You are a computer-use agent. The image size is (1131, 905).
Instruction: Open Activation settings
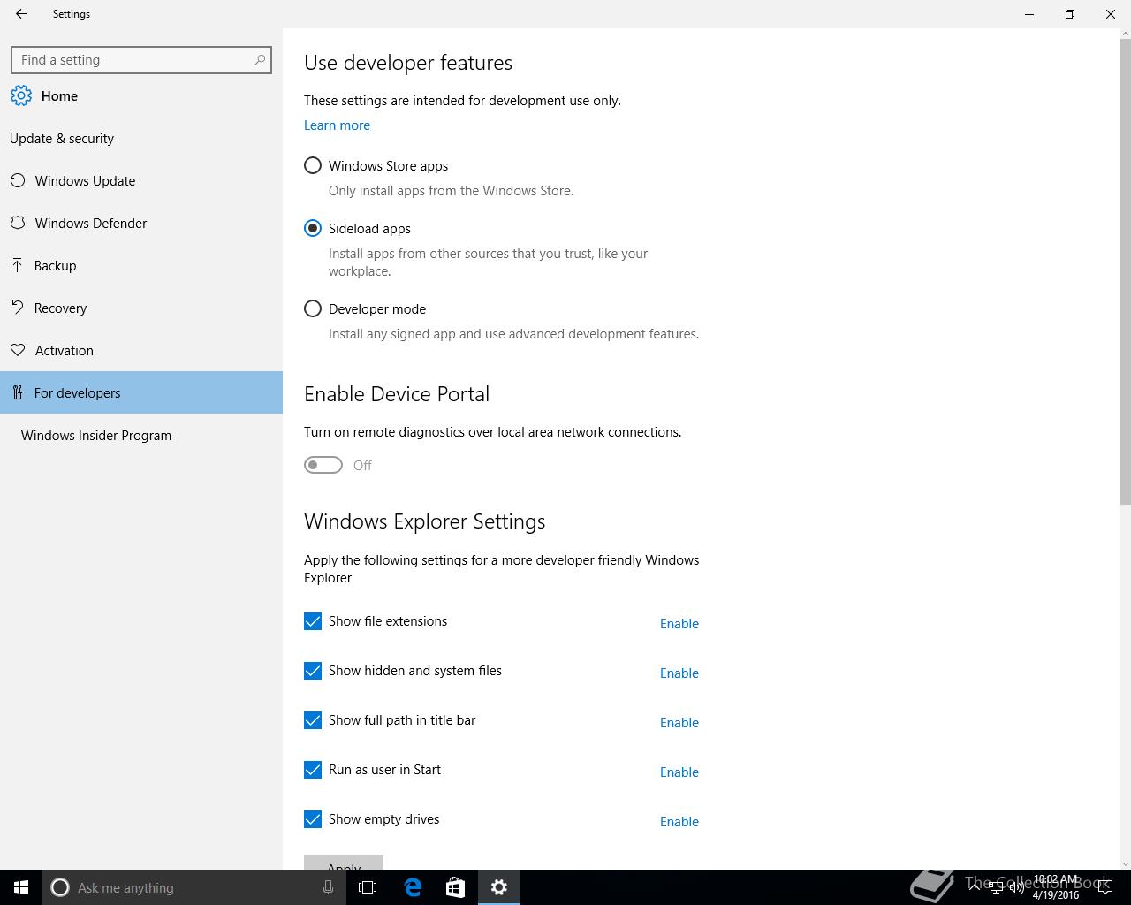coord(141,350)
